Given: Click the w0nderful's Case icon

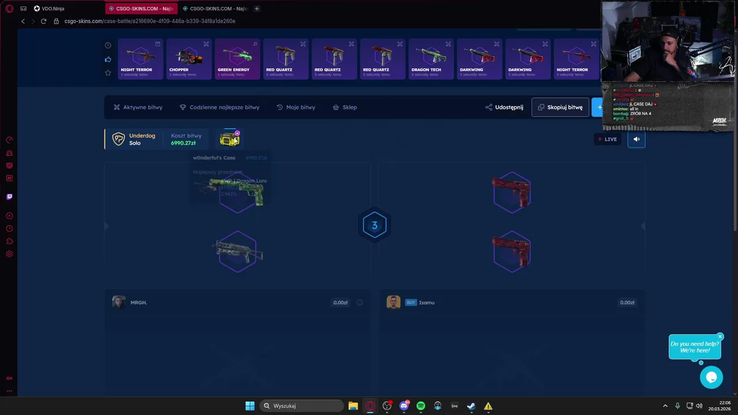Looking at the screenshot, I should (x=229, y=139).
